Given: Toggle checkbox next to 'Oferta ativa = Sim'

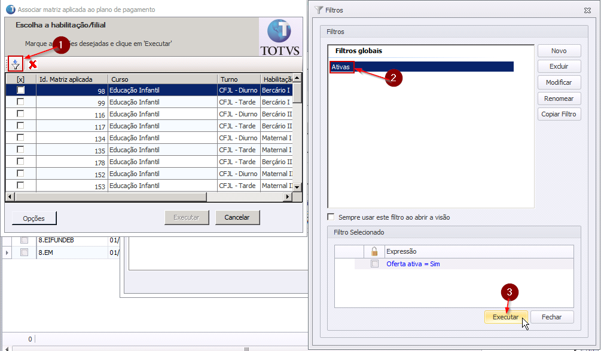Looking at the screenshot, I should [374, 264].
